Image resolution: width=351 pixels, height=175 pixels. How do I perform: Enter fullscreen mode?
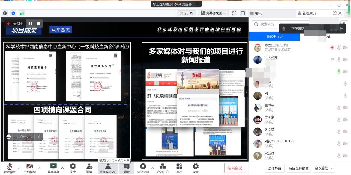[x=235, y=13]
